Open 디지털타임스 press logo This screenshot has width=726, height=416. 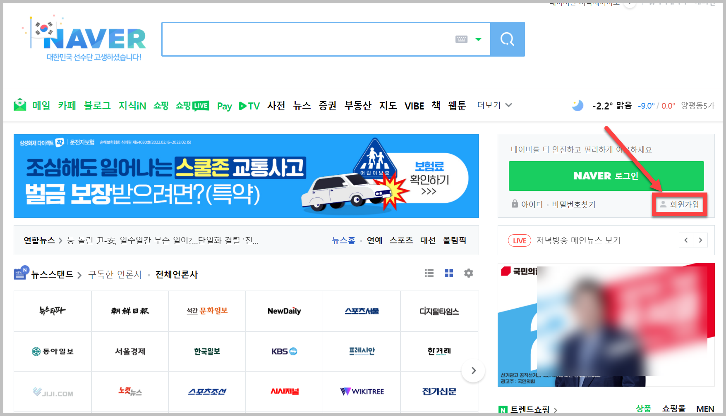pyautogui.click(x=439, y=311)
